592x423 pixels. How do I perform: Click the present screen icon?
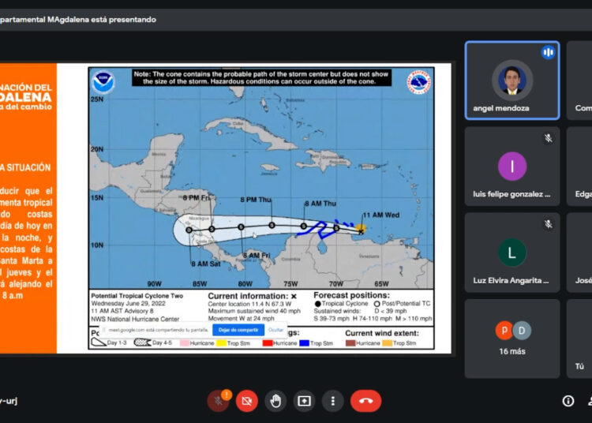pyautogui.click(x=304, y=401)
